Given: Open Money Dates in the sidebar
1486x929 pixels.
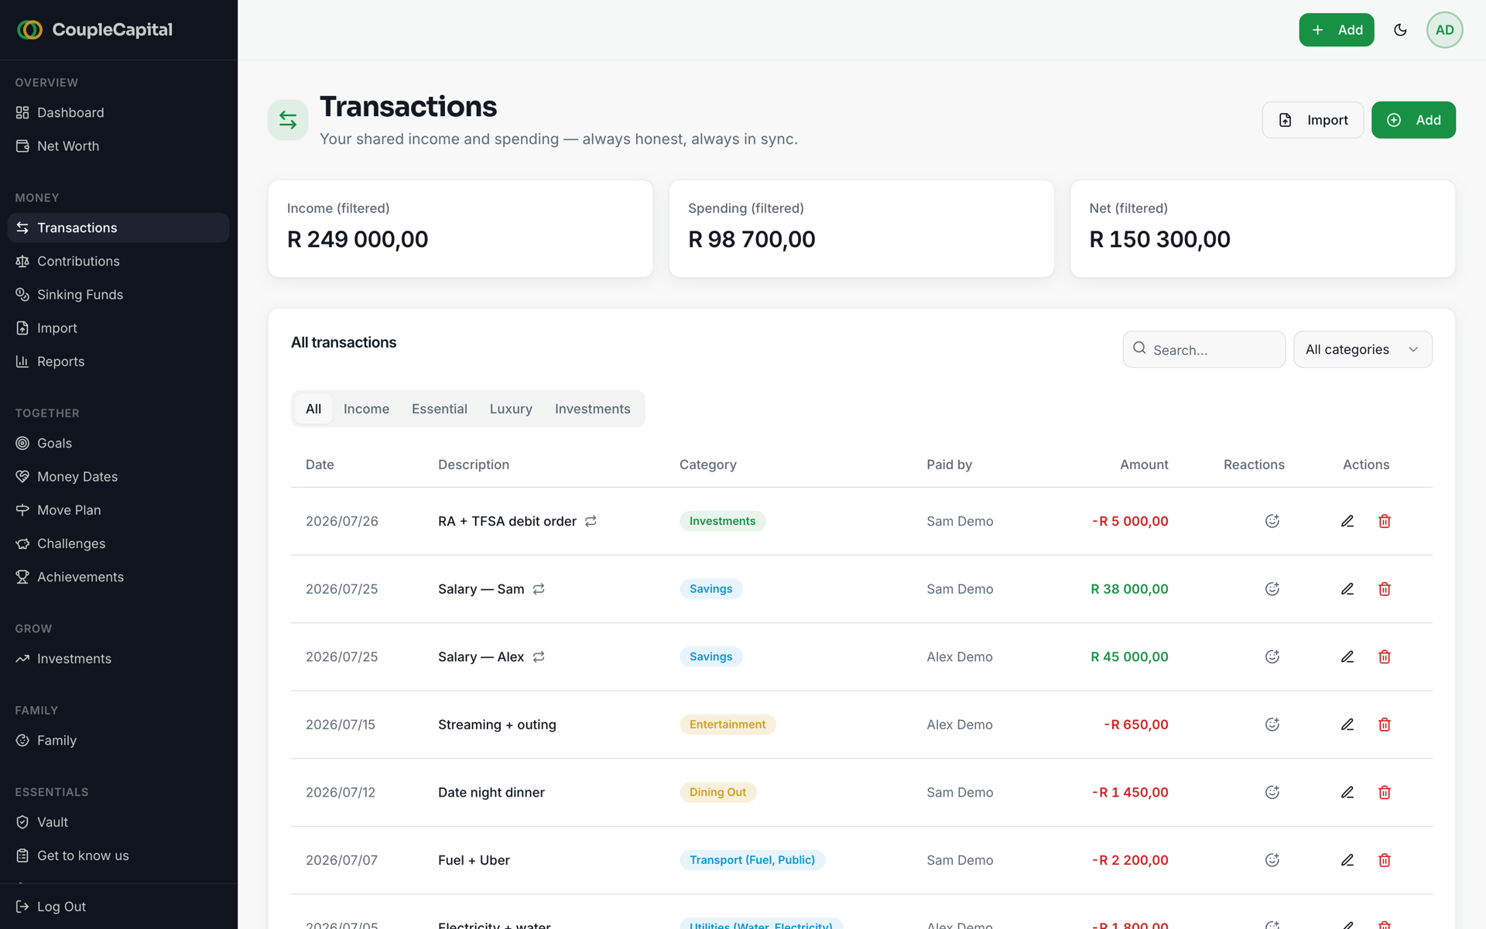Looking at the screenshot, I should [x=118, y=476].
